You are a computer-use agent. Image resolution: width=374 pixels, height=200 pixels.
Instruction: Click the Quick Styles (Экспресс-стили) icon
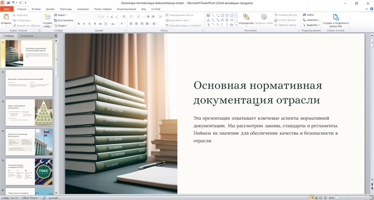click(x=264, y=17)
